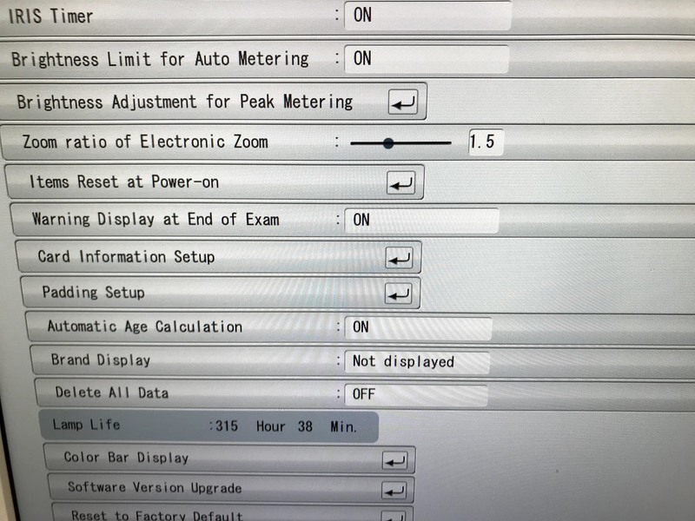Viewport: 695px width, 521px height.
Task: Toggle Brightness Limit for Auto Metering value
Action: click(427, 59)
